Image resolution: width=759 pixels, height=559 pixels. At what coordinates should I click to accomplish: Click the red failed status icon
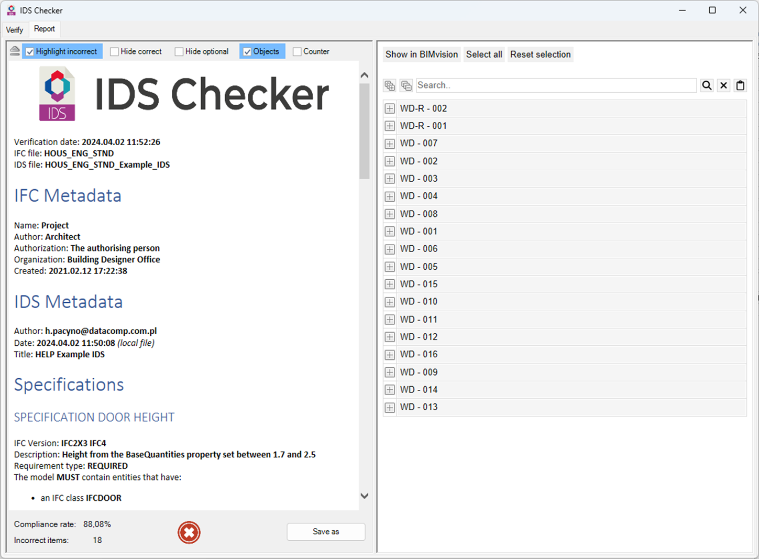click(189, 532)
